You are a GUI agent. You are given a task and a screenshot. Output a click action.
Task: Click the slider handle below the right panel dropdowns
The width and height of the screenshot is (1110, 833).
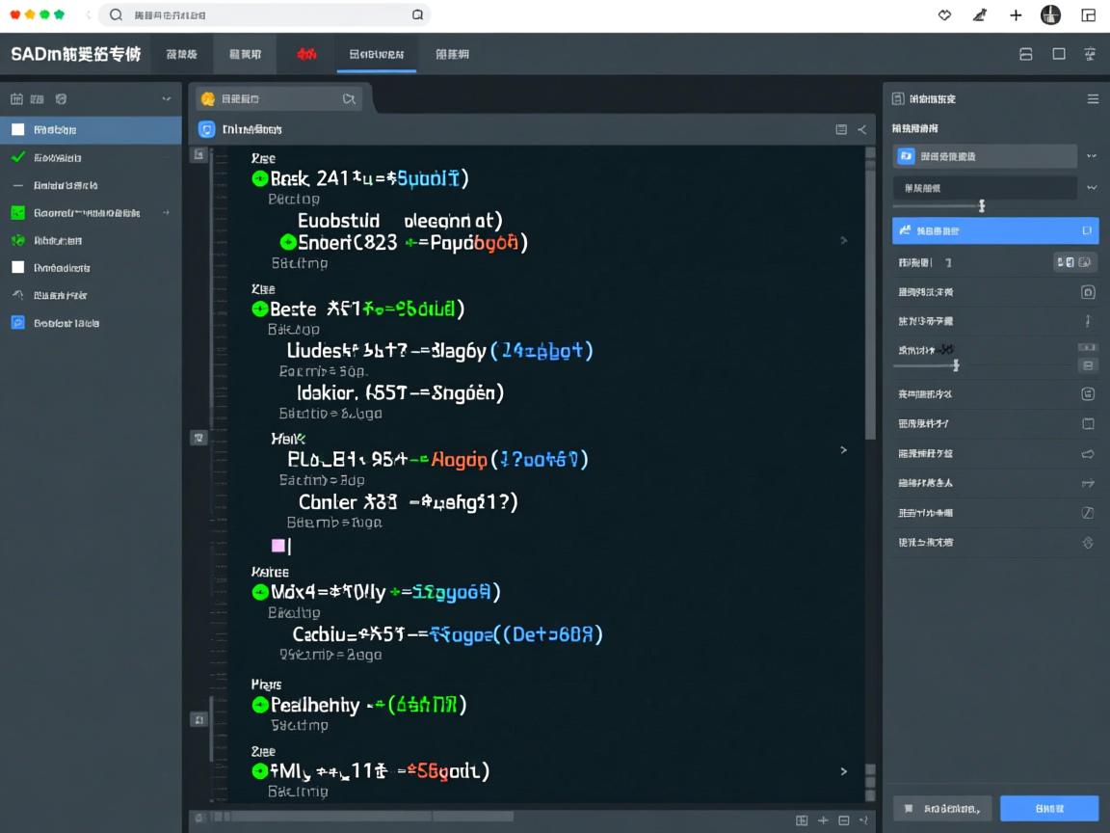[982, 205]
